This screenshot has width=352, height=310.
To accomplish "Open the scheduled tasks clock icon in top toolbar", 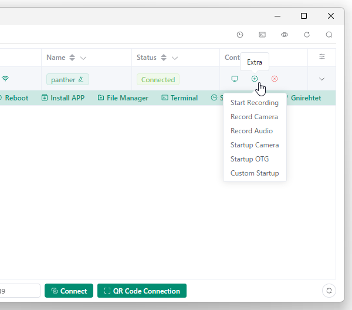I will 240,35.
